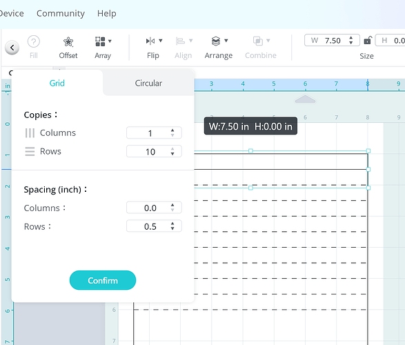Image resolution: width=405 pixels, height=345 pixels.
Task: Open the Help menu
Action: [x=107, y=13]
